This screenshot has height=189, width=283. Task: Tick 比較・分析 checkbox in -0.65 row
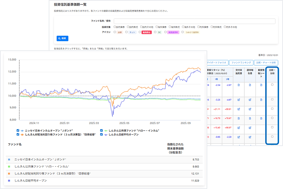tap(272, 137)
